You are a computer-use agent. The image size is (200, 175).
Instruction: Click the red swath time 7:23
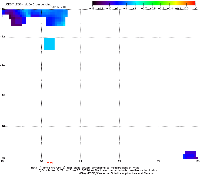point(50,163)
